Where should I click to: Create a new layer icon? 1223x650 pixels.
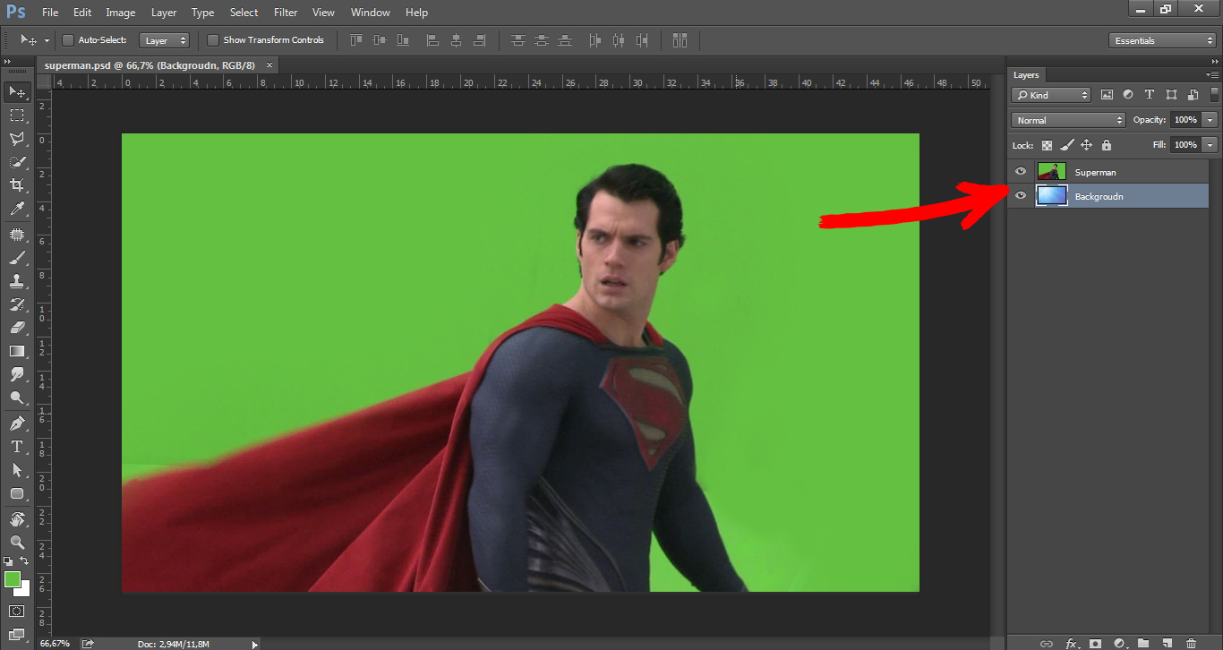point(1167,643)
